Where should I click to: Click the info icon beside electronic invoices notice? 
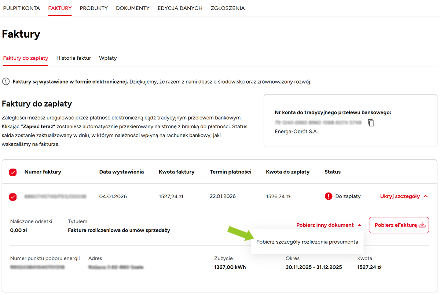6,81
